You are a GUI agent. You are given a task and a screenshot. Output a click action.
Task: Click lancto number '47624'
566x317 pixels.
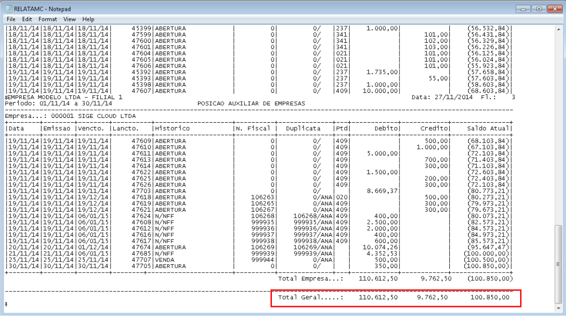tap(142, 216)
